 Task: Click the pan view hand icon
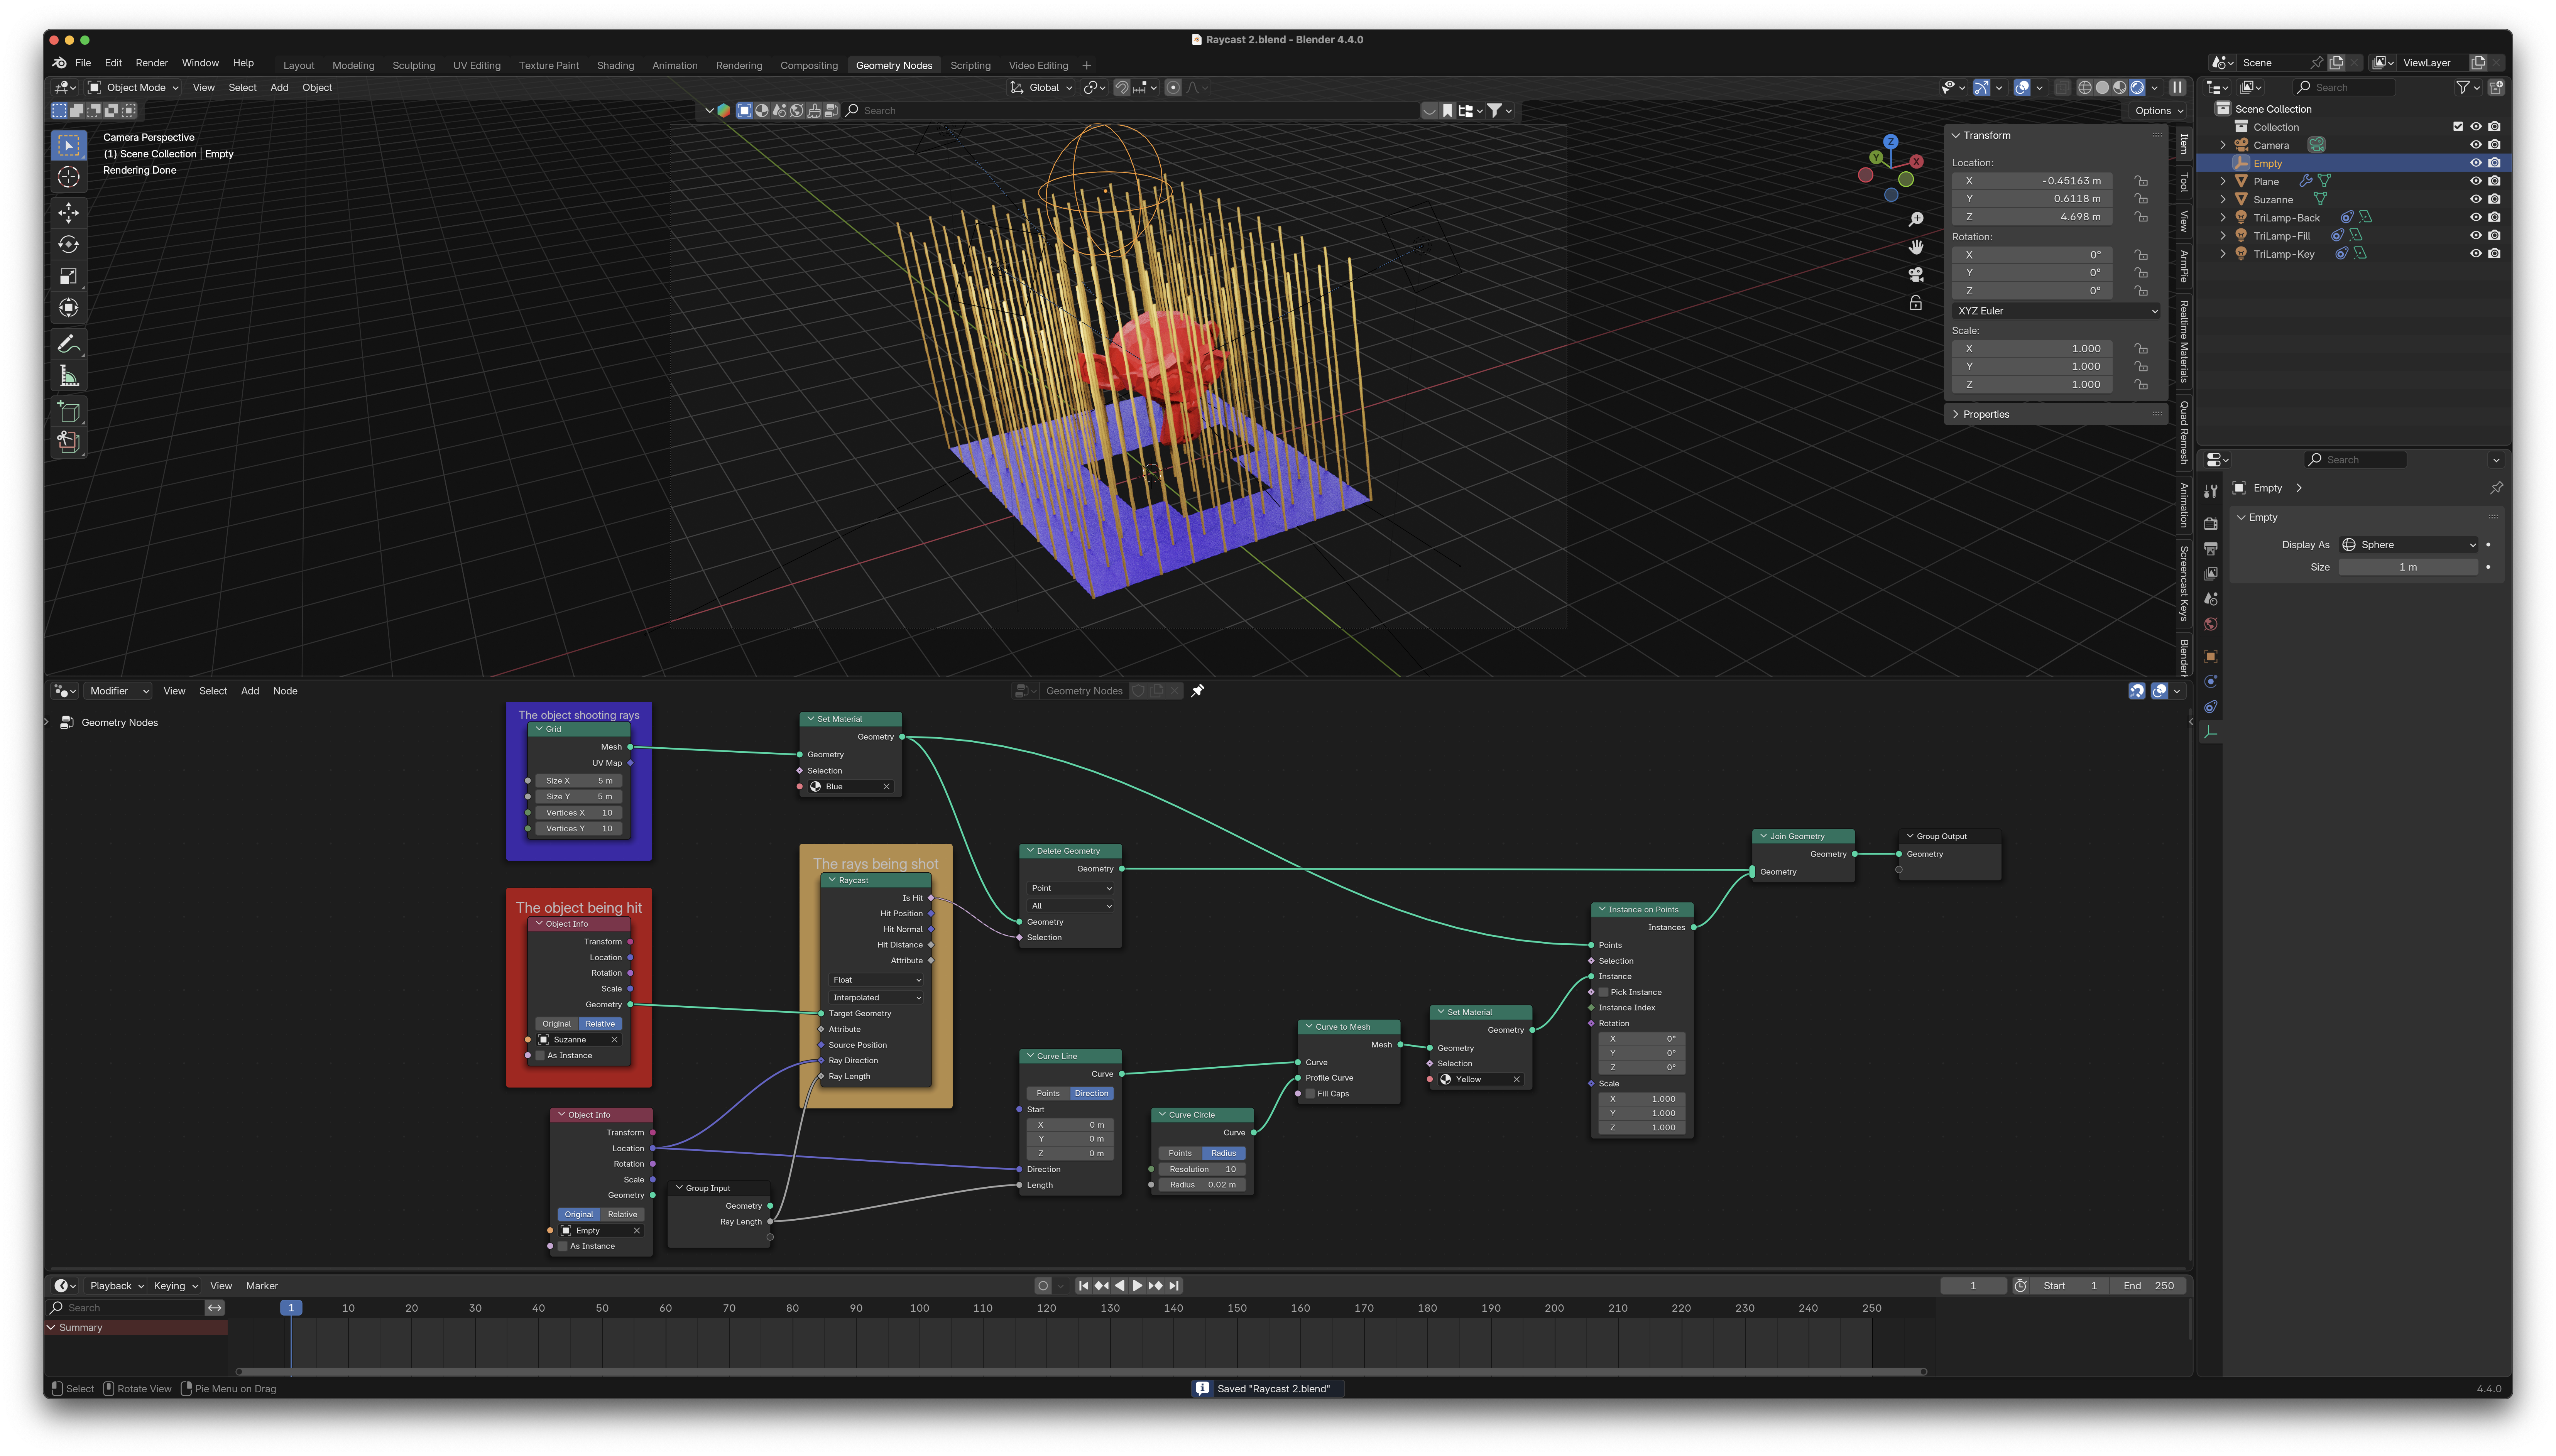1915,247
